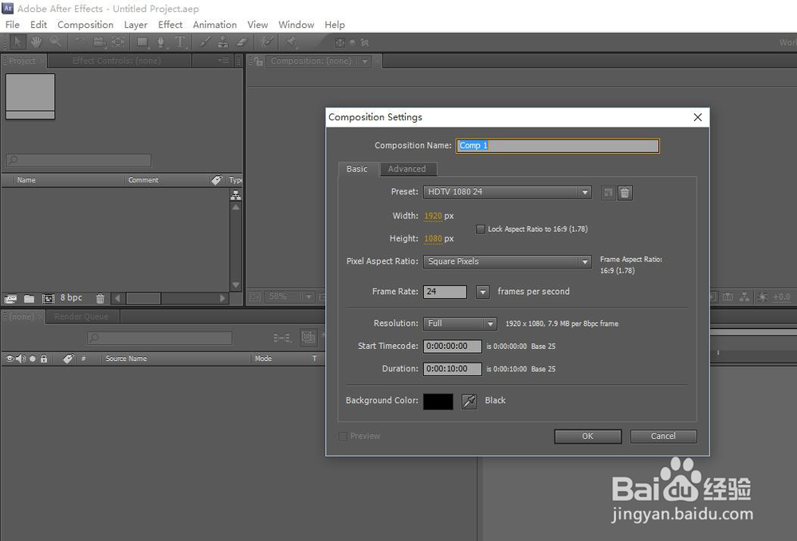Select the Hand tool

36,42
